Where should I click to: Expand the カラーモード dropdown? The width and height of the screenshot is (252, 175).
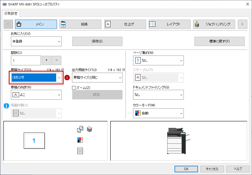point(158,113)
